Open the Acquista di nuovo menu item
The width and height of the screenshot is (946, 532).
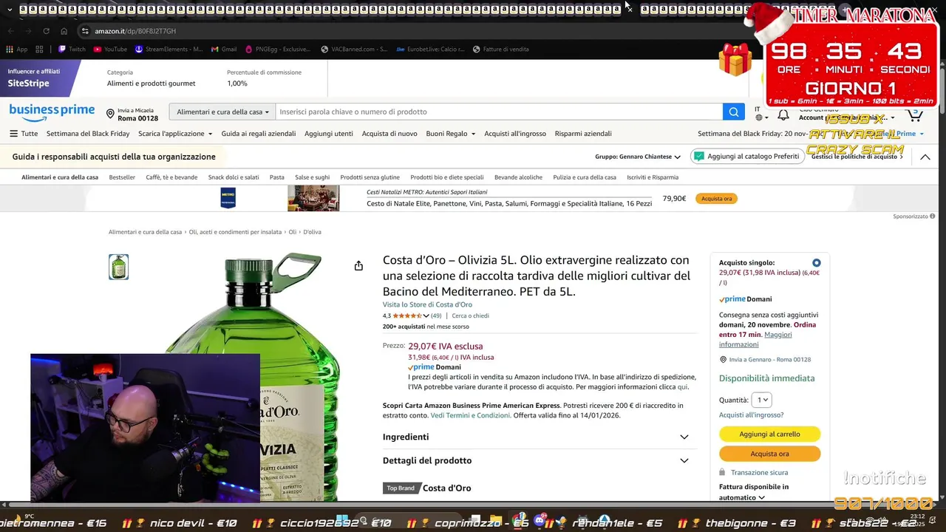pyautogui.click(x=389, y=134)
